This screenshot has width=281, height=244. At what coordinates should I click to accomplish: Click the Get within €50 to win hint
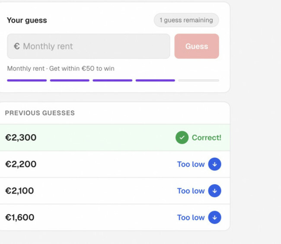[x=82, y=68]
